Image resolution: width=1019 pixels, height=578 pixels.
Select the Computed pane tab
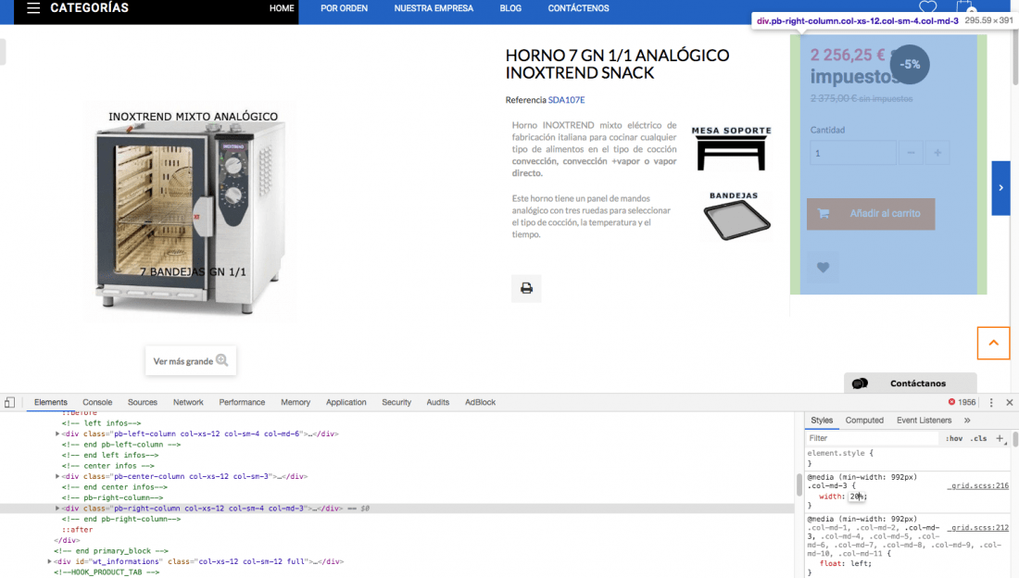coord(864,421)
